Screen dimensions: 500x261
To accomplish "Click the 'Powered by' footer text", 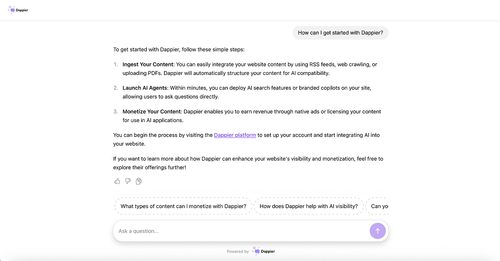I will (238, 251).
